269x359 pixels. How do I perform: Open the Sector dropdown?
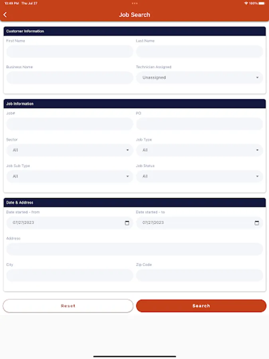(x=70, y=150)
